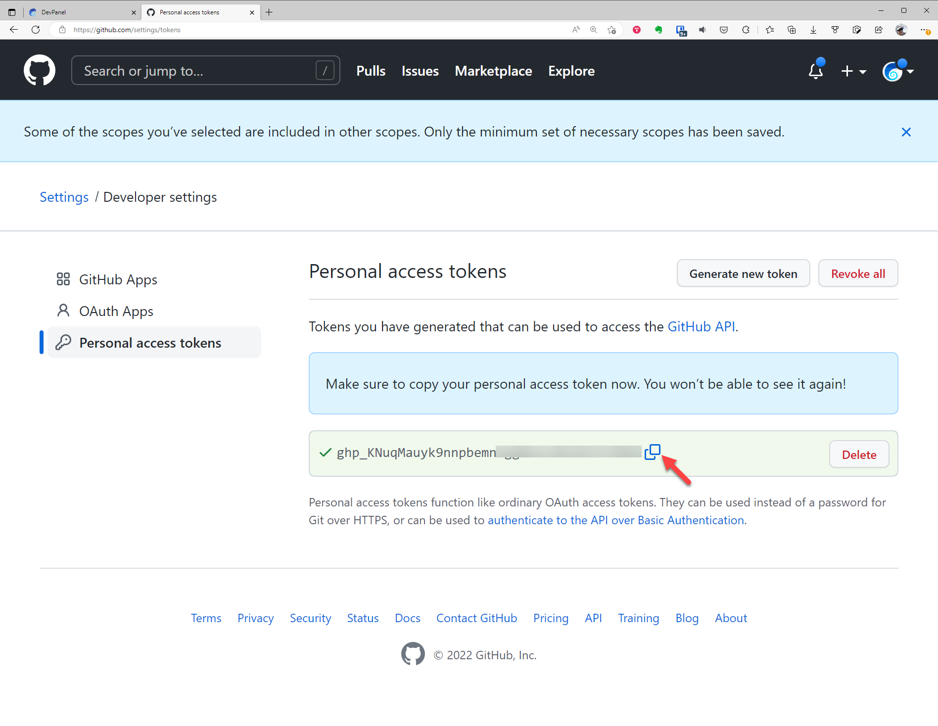
Task: Focus the Search or jump to field
Action: click(198, 71)
